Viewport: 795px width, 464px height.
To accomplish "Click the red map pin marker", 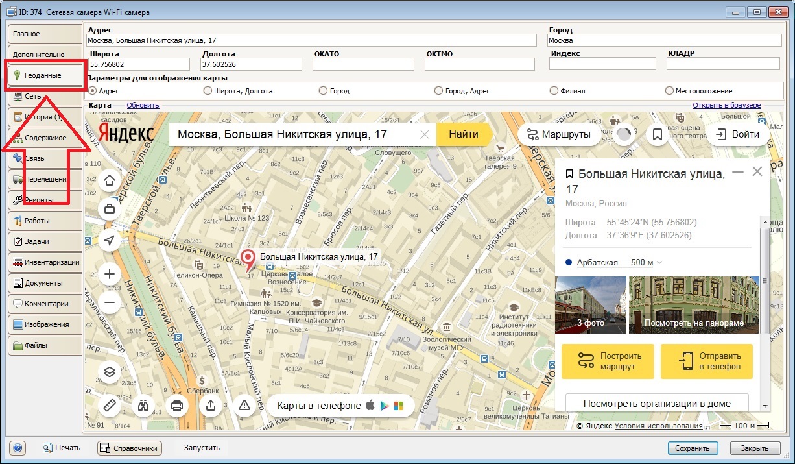I will [248, 260].
